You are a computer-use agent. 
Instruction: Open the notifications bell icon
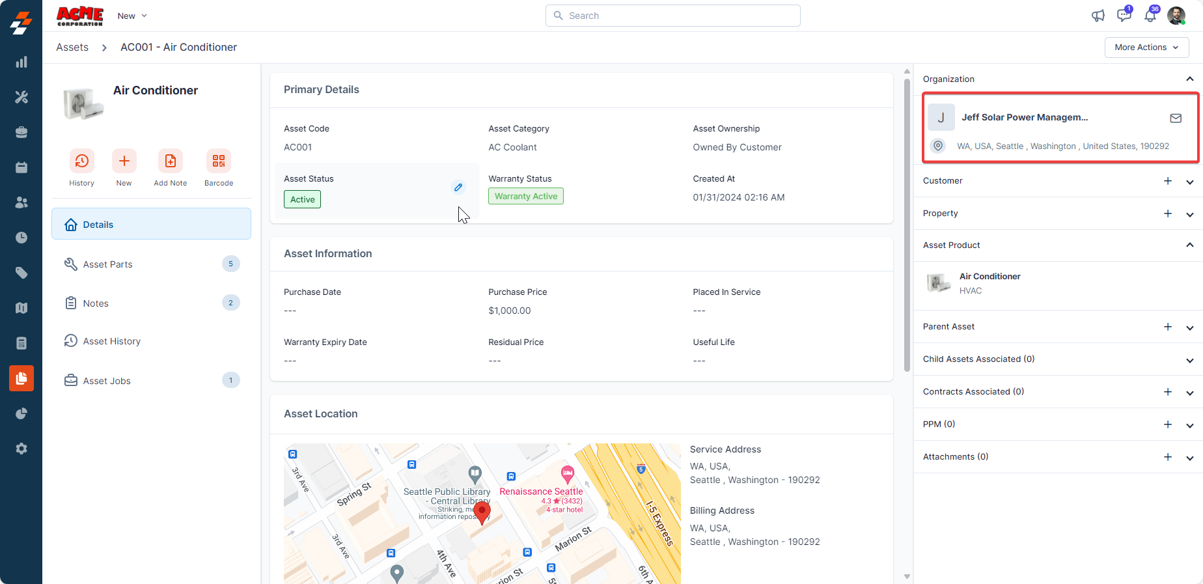tap(1150, 16)
